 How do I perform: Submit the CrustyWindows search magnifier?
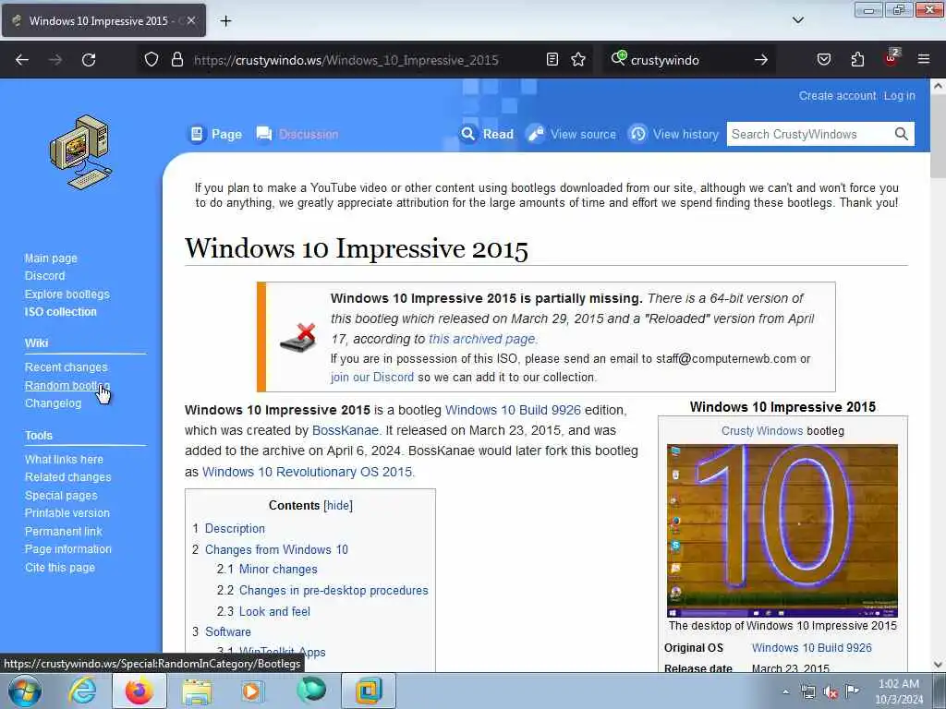pyautogui.click(x=901, y=134)
